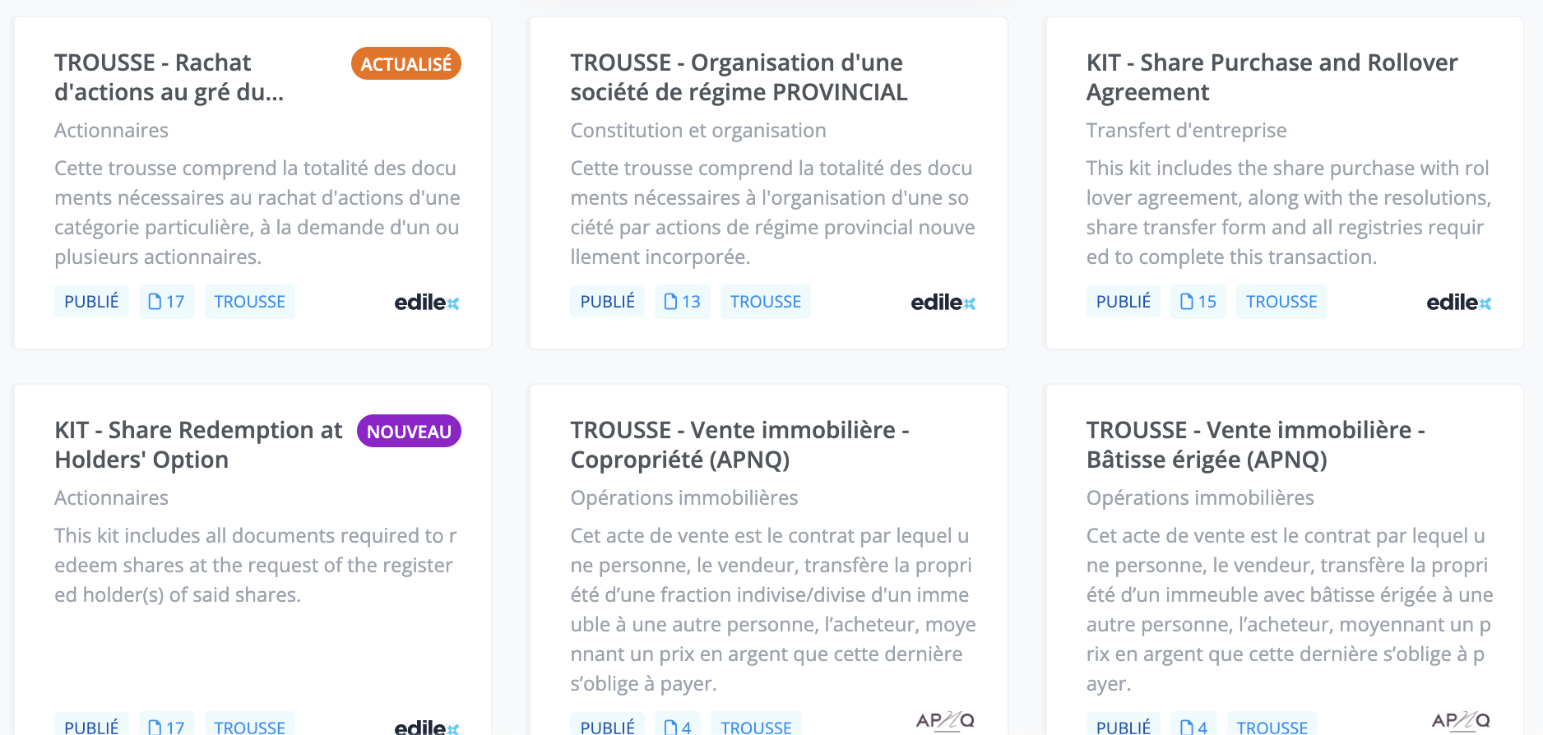This screenshot has width=1543, height=735.
Task: Click the APNQ logo on Bâtisse érigée card
Action: (1461, 721)
